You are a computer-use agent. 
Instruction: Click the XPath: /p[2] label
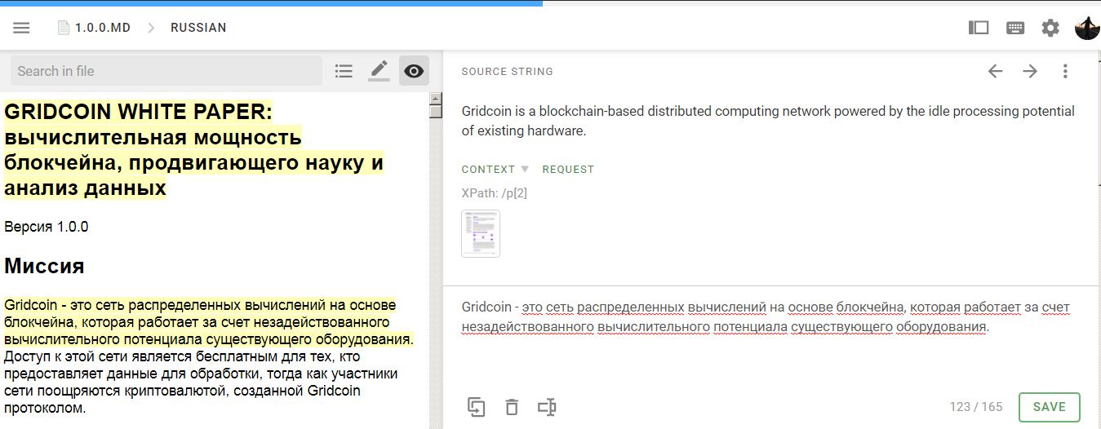495,193
